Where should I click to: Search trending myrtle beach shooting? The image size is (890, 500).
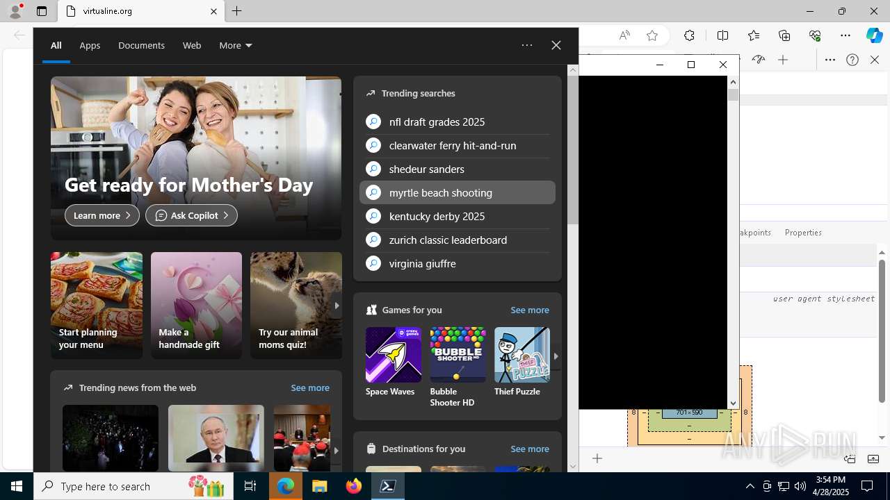click(458, 192)
